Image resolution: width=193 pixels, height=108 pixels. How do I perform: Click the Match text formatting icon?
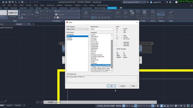tap(37, 13)
